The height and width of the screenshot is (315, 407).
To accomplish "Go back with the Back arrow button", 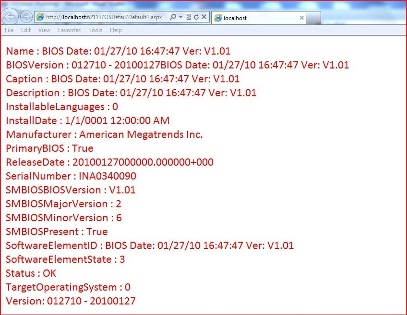I will coord(10,17).
